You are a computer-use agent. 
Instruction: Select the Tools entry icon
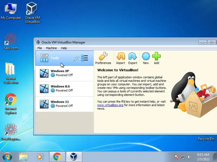pyautogui.click(x=44, y=58)
